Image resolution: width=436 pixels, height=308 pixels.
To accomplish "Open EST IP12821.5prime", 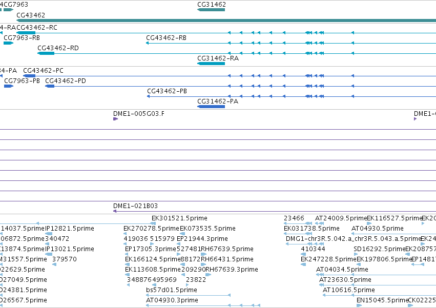I will point(70,229).
